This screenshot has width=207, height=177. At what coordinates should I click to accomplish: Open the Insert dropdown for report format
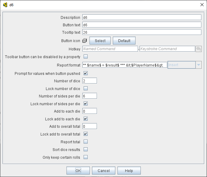point(198,65)
